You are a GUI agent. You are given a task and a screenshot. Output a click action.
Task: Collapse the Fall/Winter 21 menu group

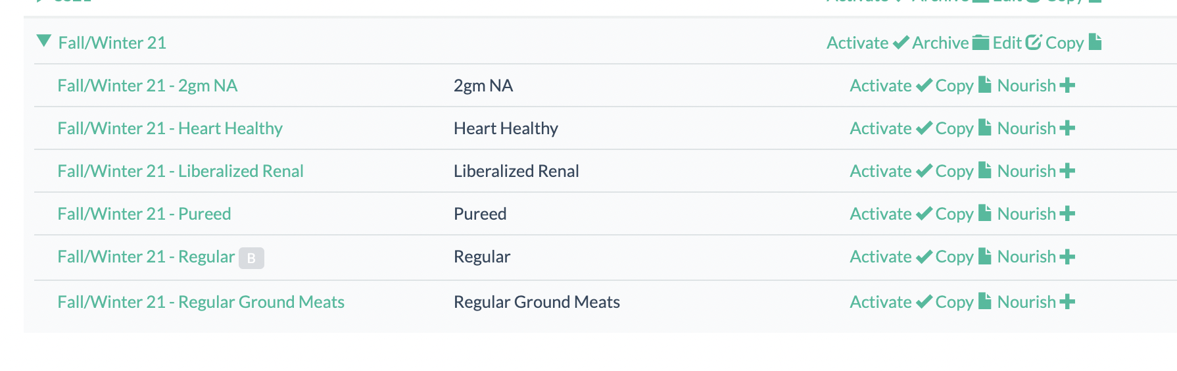tap(44, 41)
